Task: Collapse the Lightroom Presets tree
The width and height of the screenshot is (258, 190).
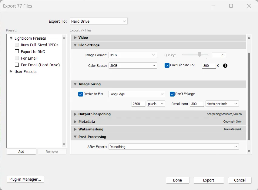Action: (11, 38)
